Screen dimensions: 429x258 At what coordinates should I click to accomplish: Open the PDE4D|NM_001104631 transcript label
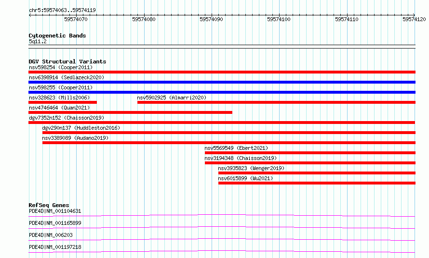[x=55, y=211]
